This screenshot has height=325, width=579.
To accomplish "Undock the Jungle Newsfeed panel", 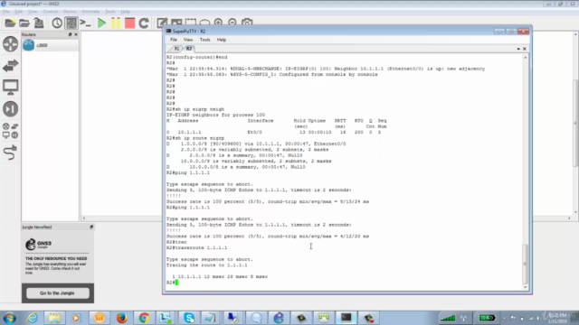I will coord(91,227).
